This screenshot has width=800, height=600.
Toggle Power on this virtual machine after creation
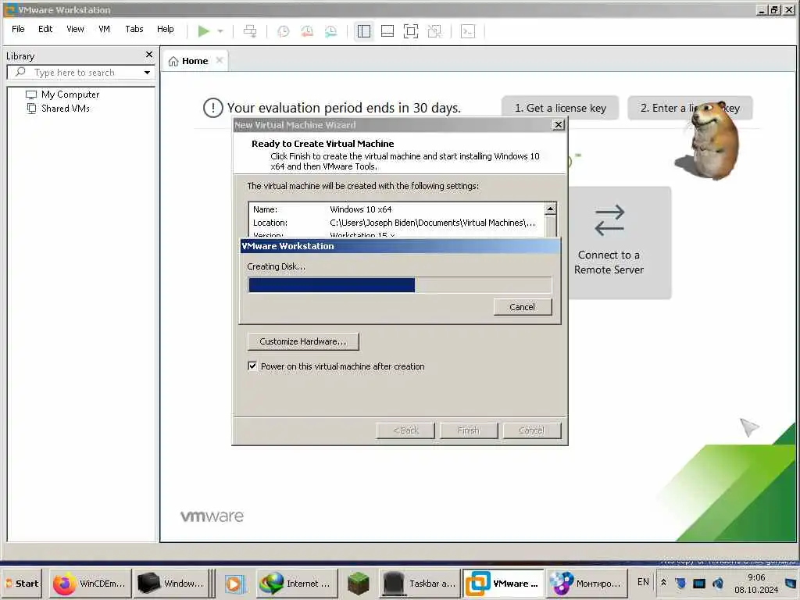pyautogui.click(x=252, y=366)
